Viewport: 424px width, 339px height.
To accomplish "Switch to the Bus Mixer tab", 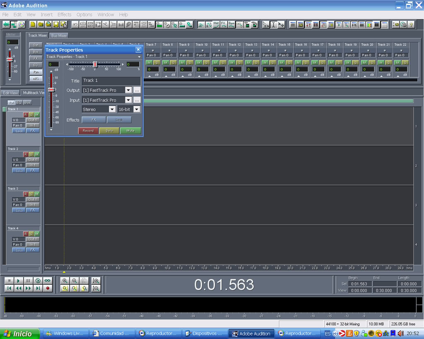I will pos(59,36).
